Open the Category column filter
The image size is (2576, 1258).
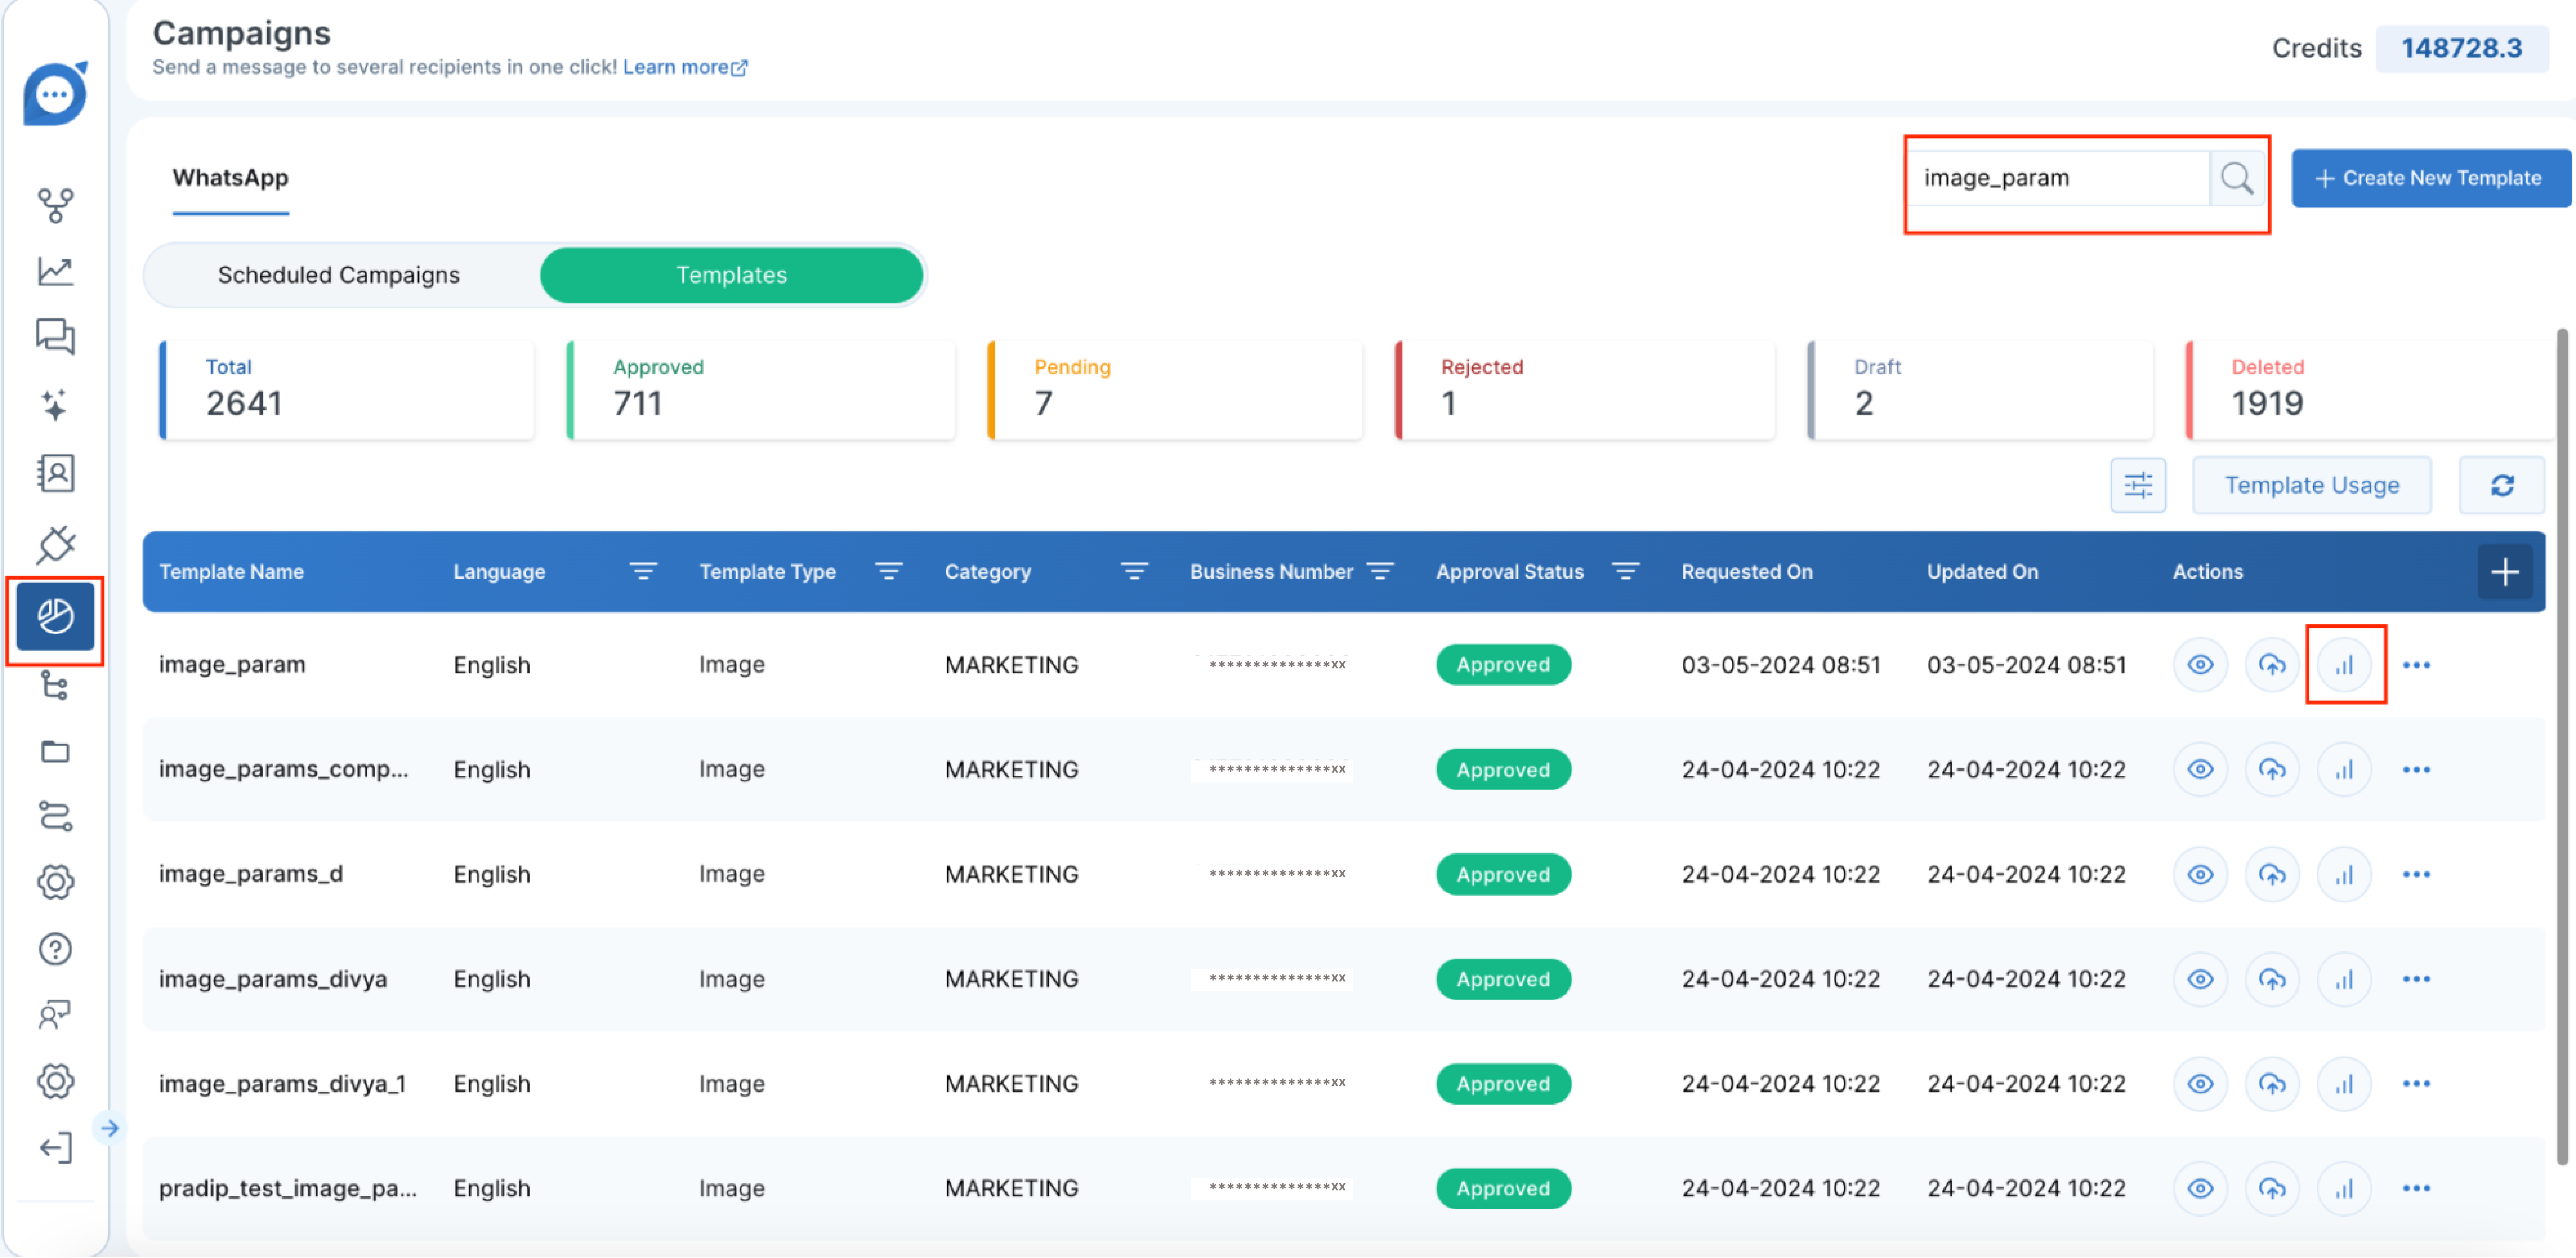[x=1134, y=572]
